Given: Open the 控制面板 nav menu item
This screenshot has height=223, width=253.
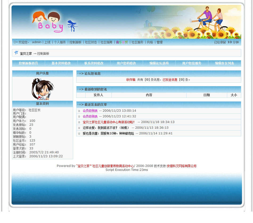Looking at the screenshot, I should click(75, 42).
